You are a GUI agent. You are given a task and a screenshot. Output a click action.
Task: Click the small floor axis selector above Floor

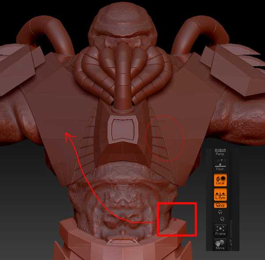[x=221, y=160]
